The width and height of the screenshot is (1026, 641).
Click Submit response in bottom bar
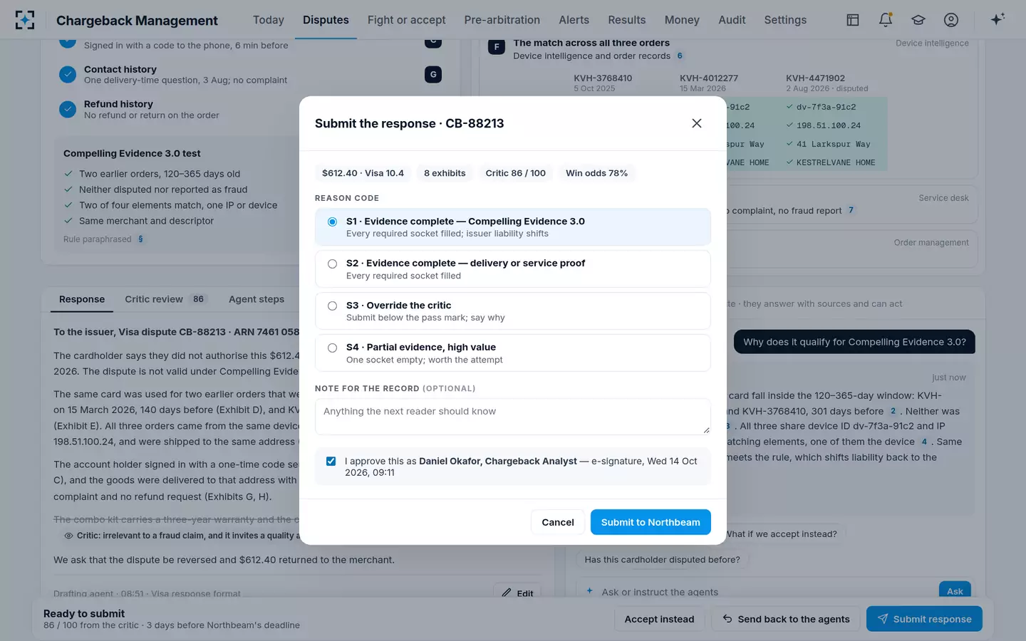click(x=924, y=619)
